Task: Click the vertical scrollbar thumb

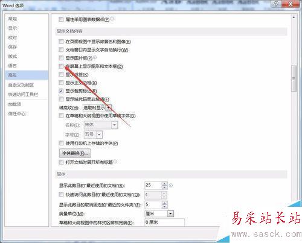Action: (294, 78)
